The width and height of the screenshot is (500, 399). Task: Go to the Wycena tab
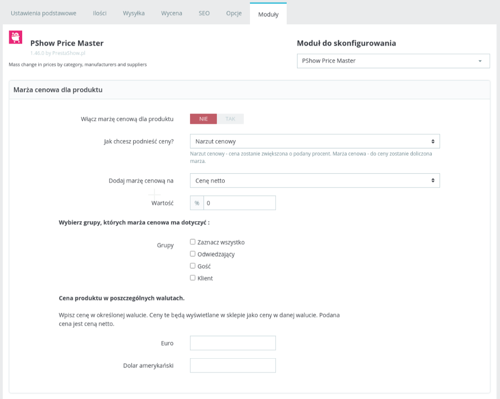coord(171,13)
